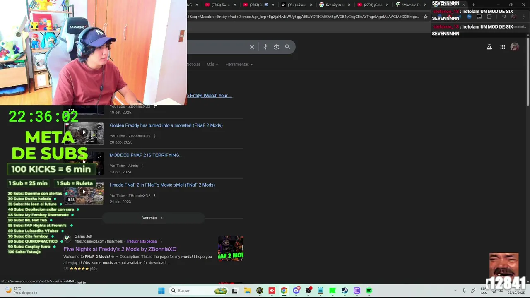Open Google Lens image search

(276, 47)
